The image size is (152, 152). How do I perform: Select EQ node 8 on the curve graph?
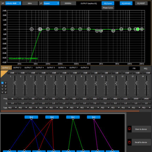pos(89,29)
